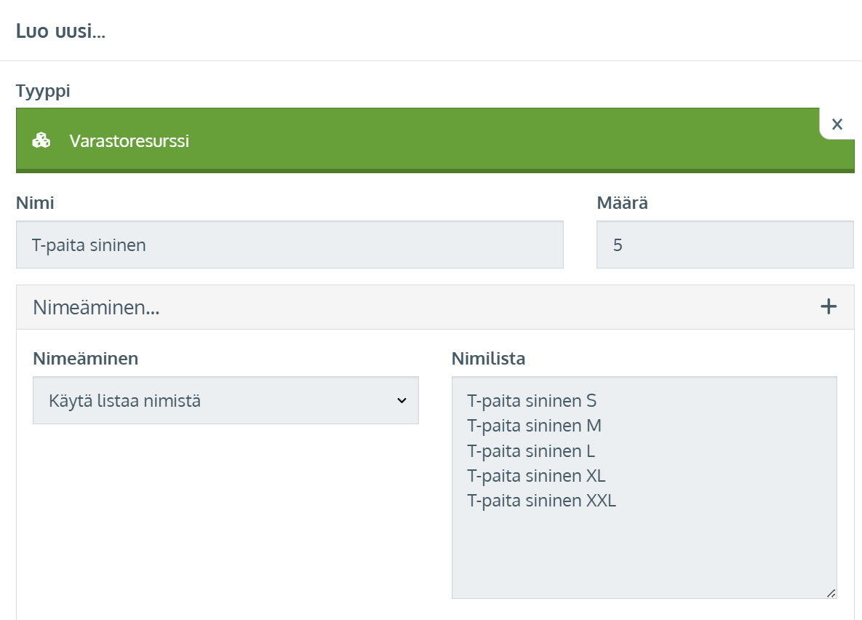
Task: Clear the selected type with the X
Action: [837, 124]
